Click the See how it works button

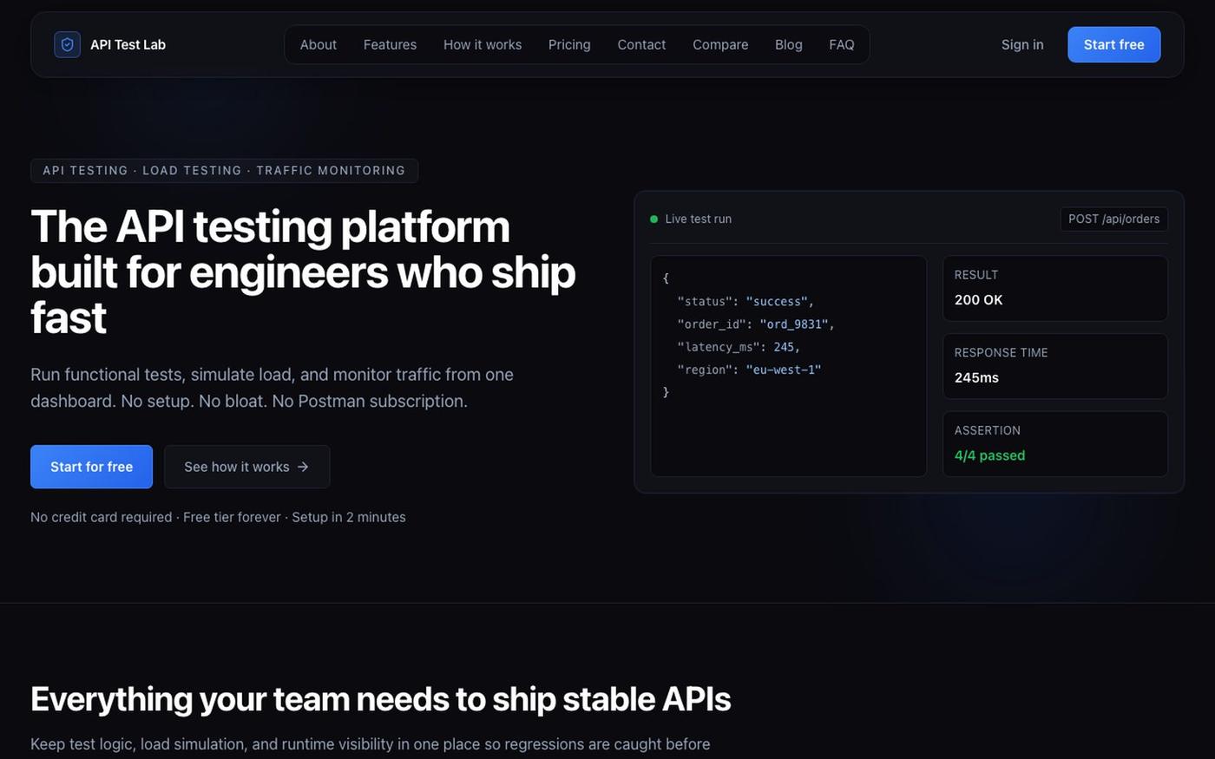(246, 467)
